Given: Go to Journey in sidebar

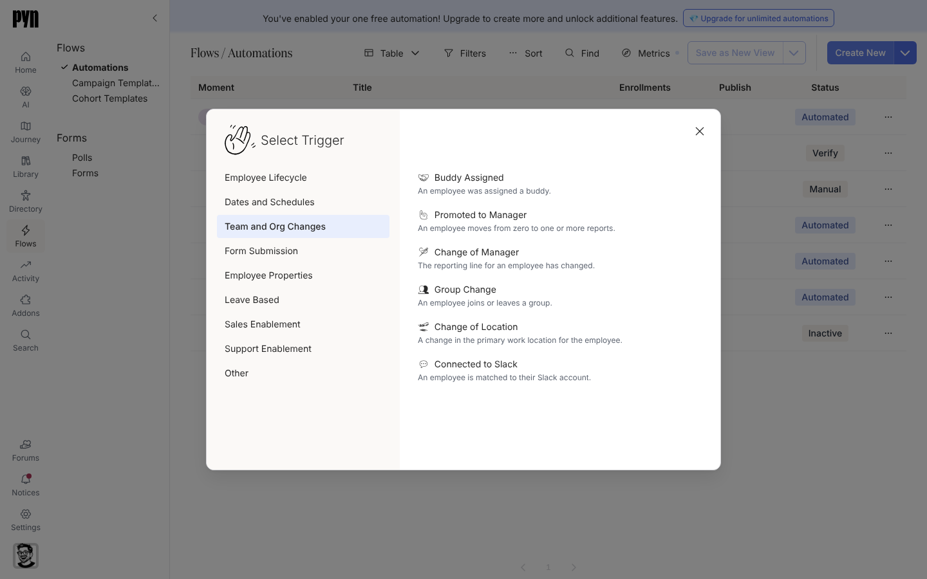Looking at the screenshot, I should coord(26,132).
